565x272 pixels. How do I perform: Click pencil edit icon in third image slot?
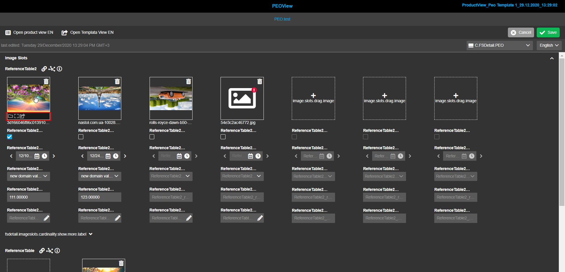(x=189, y=218)
